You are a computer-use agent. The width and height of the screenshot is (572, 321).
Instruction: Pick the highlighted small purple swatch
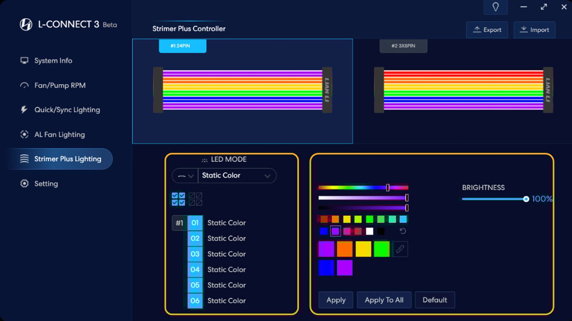pyautogui.click(x=335, y=231)
